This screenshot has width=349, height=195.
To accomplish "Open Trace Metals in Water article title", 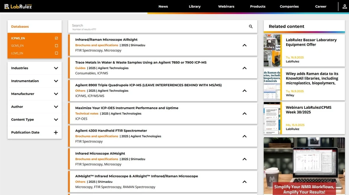I will [x=141, y=62].
